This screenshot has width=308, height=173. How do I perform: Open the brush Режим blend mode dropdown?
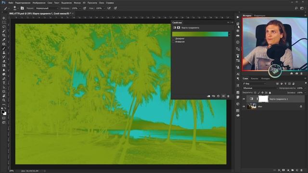click(x=47, y=8)
